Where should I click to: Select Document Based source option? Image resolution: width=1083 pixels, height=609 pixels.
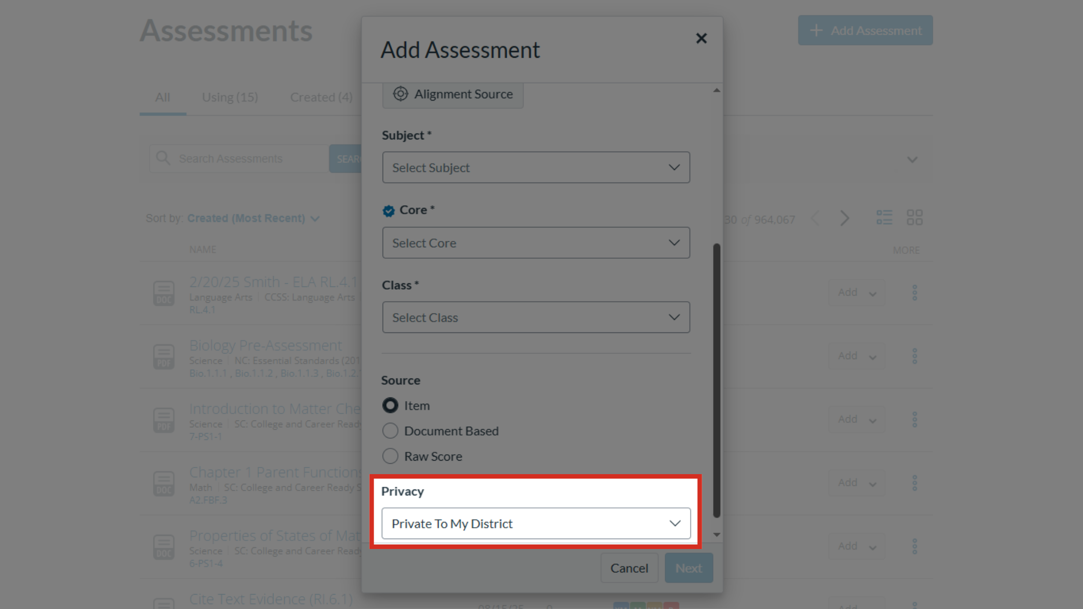click(390, 431)
